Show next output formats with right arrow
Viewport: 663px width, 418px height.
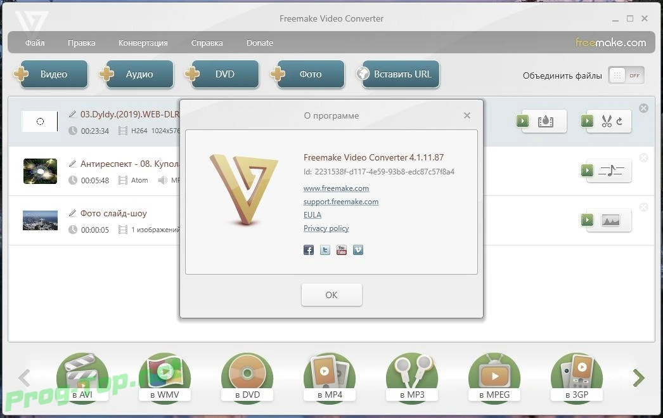(638, 378)
